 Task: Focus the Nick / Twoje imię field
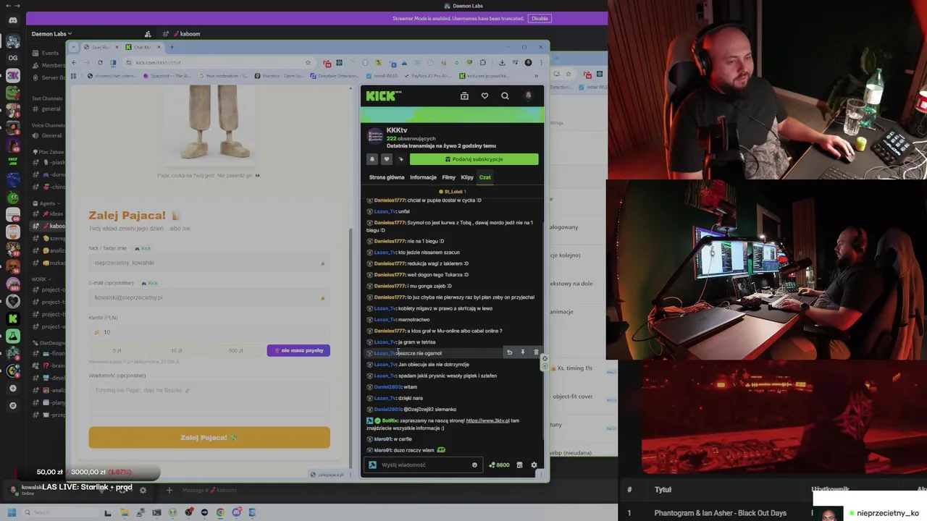(209, 263)
